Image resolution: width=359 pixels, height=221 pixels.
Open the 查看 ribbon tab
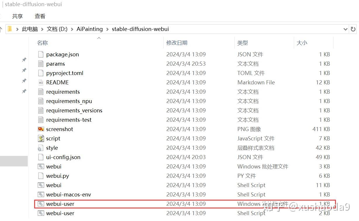tap(40, 16)
